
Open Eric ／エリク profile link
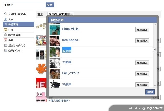(x=70, y=73)
